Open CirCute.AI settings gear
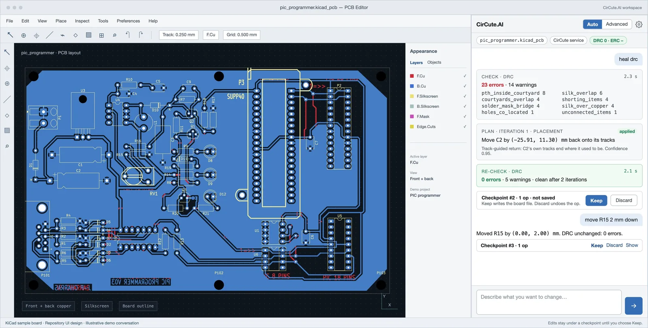This screenshot has height=328, width=648. [639, 24]
